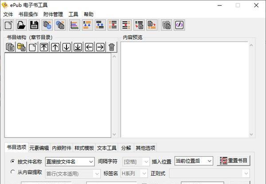Switch to the 样式模板 tab

tap(84, 148)
